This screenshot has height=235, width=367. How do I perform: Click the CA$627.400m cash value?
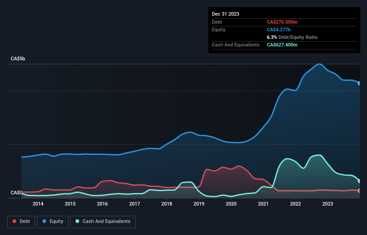(282, 45)
